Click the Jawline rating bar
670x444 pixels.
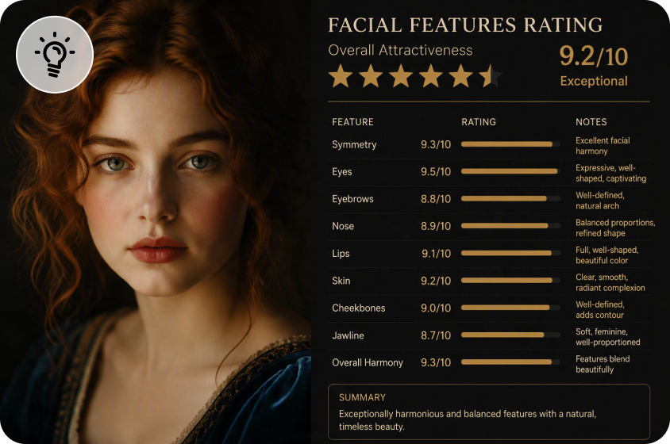click(x=510, y=335)
